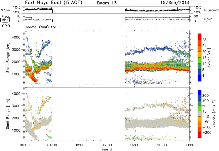Click the '10^0' search noise axis value on the right
The height and width of the screenshot is (151, 219).
pos(197,12)
